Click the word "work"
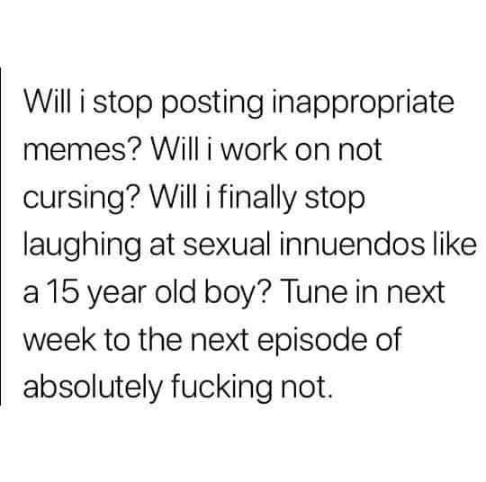 point(253,150)
